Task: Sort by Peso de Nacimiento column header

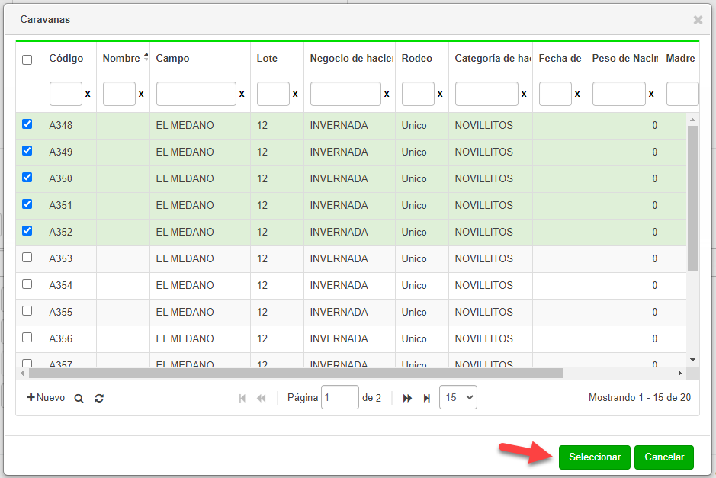Action: [623, 59]
